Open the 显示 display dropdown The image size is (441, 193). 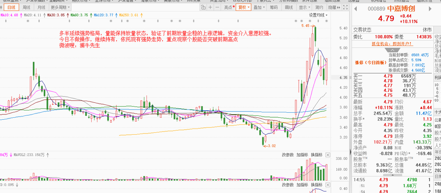click(304, 8)
